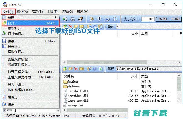Click left arrow of local list horizontal scrollbar

(x=65, y=110)
